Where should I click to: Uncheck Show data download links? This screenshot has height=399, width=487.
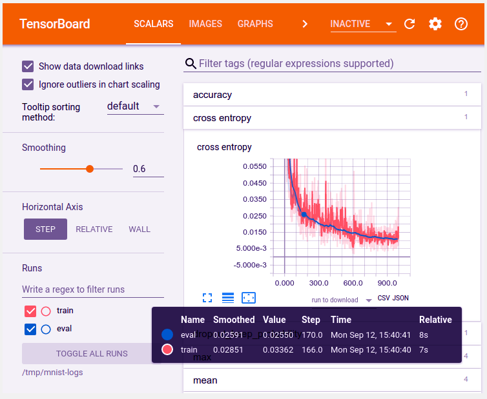[28, 66]
